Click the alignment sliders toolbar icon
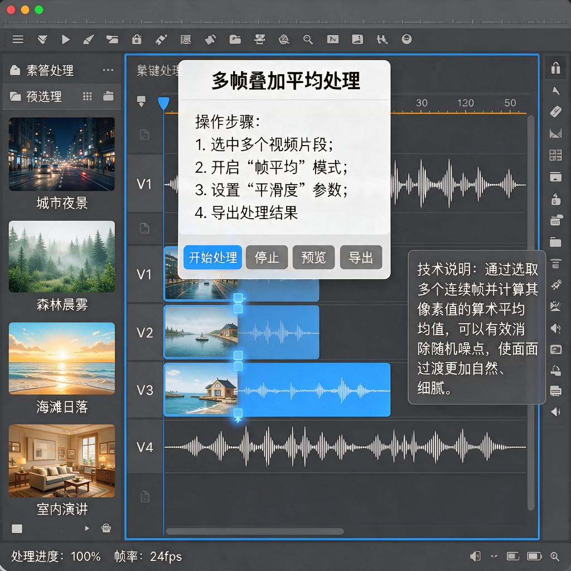Viewport: 571px width, 571px height. click(x=382, y=40)
